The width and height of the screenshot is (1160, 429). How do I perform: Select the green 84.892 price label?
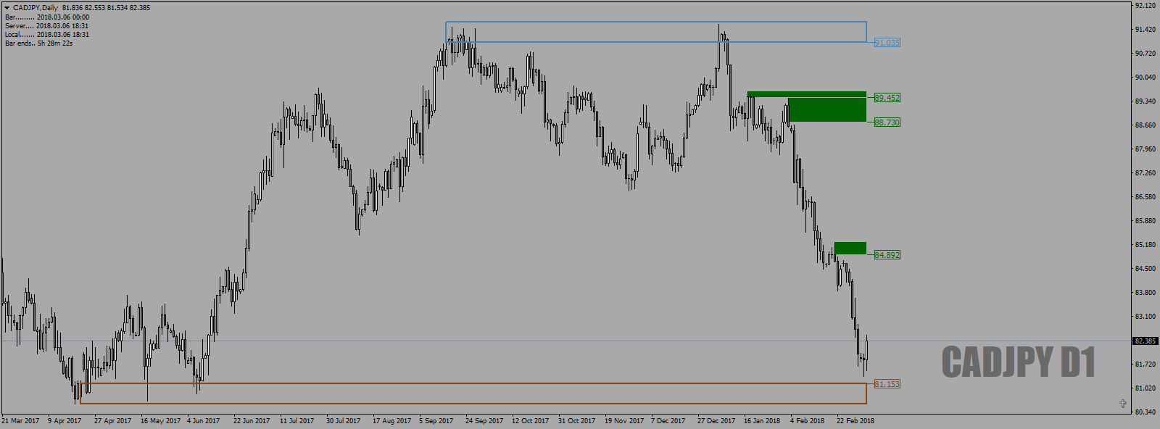[887, 255]
